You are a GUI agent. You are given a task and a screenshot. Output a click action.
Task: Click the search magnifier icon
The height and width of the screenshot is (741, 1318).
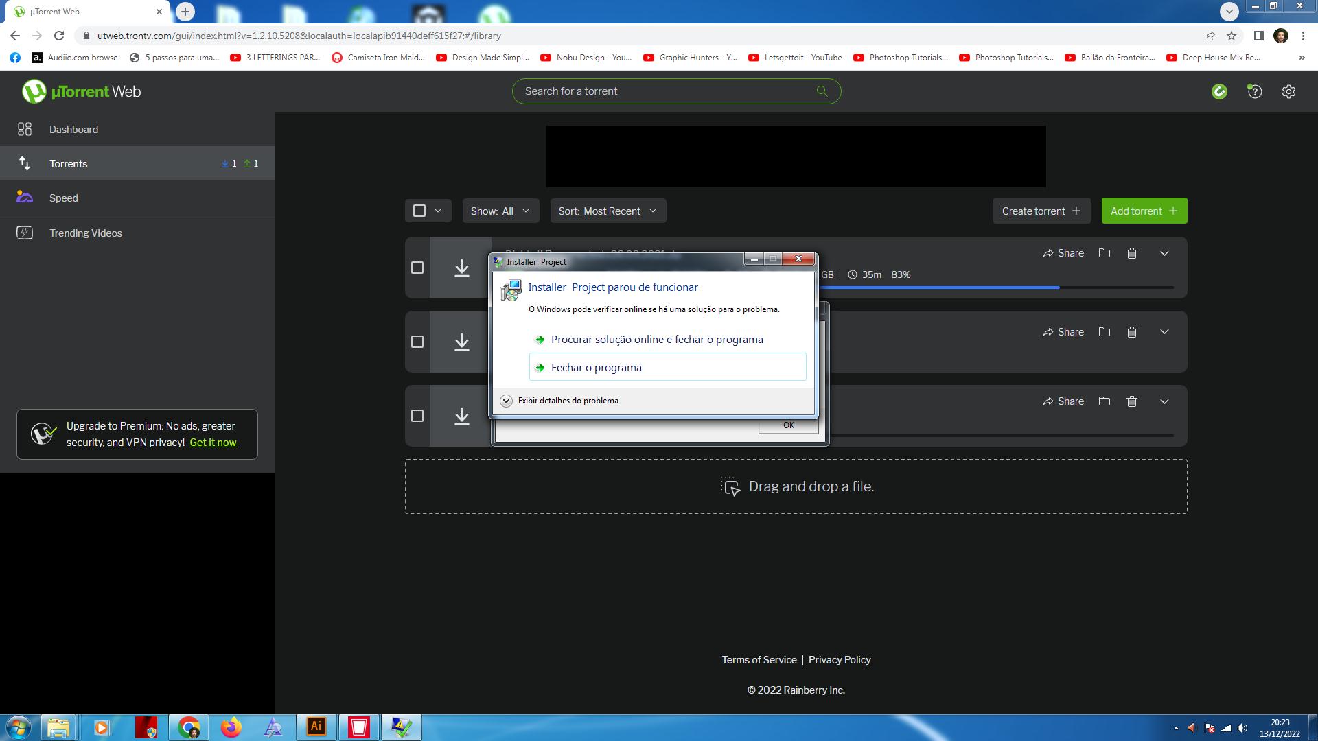pyautogui.click(x=822, y=91)
